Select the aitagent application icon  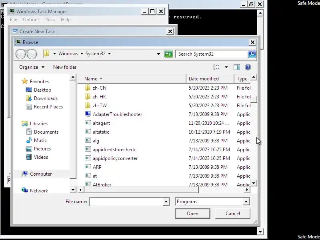tap(88, 123)
